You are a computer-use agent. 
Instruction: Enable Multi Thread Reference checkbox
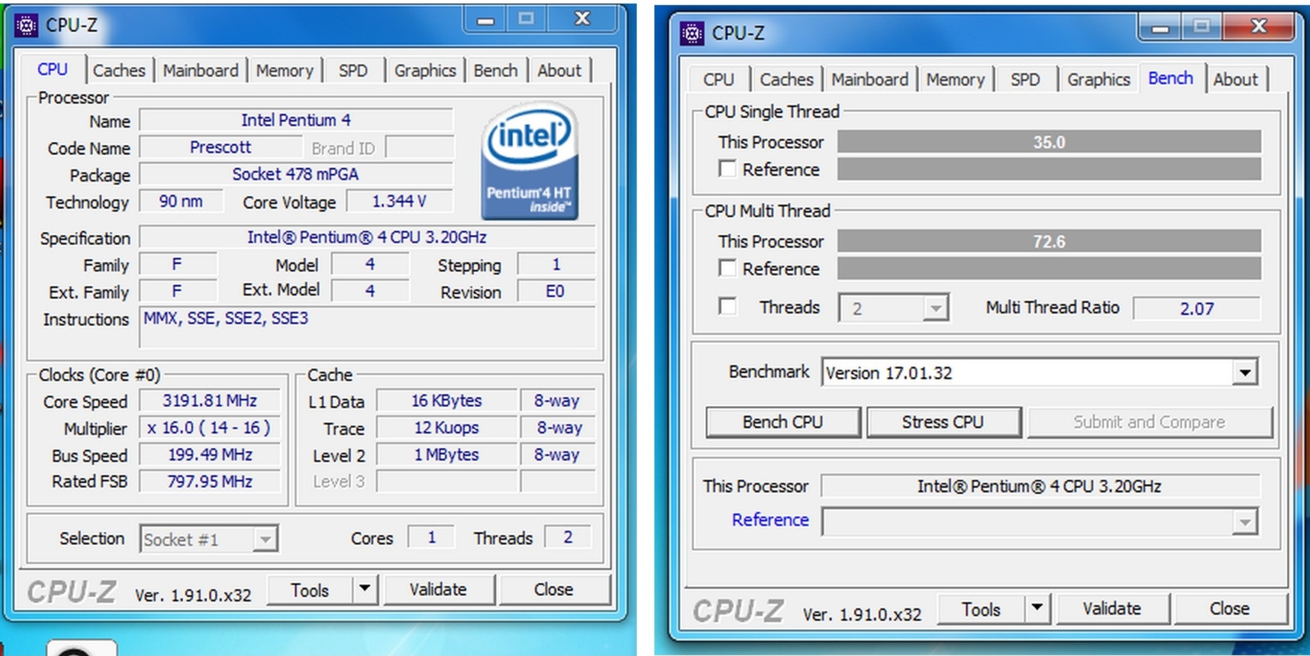click(x=727, y=268)
